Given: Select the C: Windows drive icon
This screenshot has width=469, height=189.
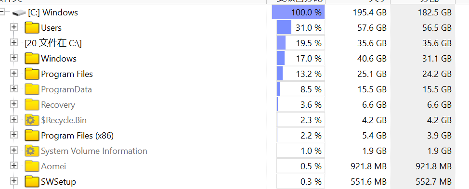Looking at the screenshot, I should tap(19, 13).
